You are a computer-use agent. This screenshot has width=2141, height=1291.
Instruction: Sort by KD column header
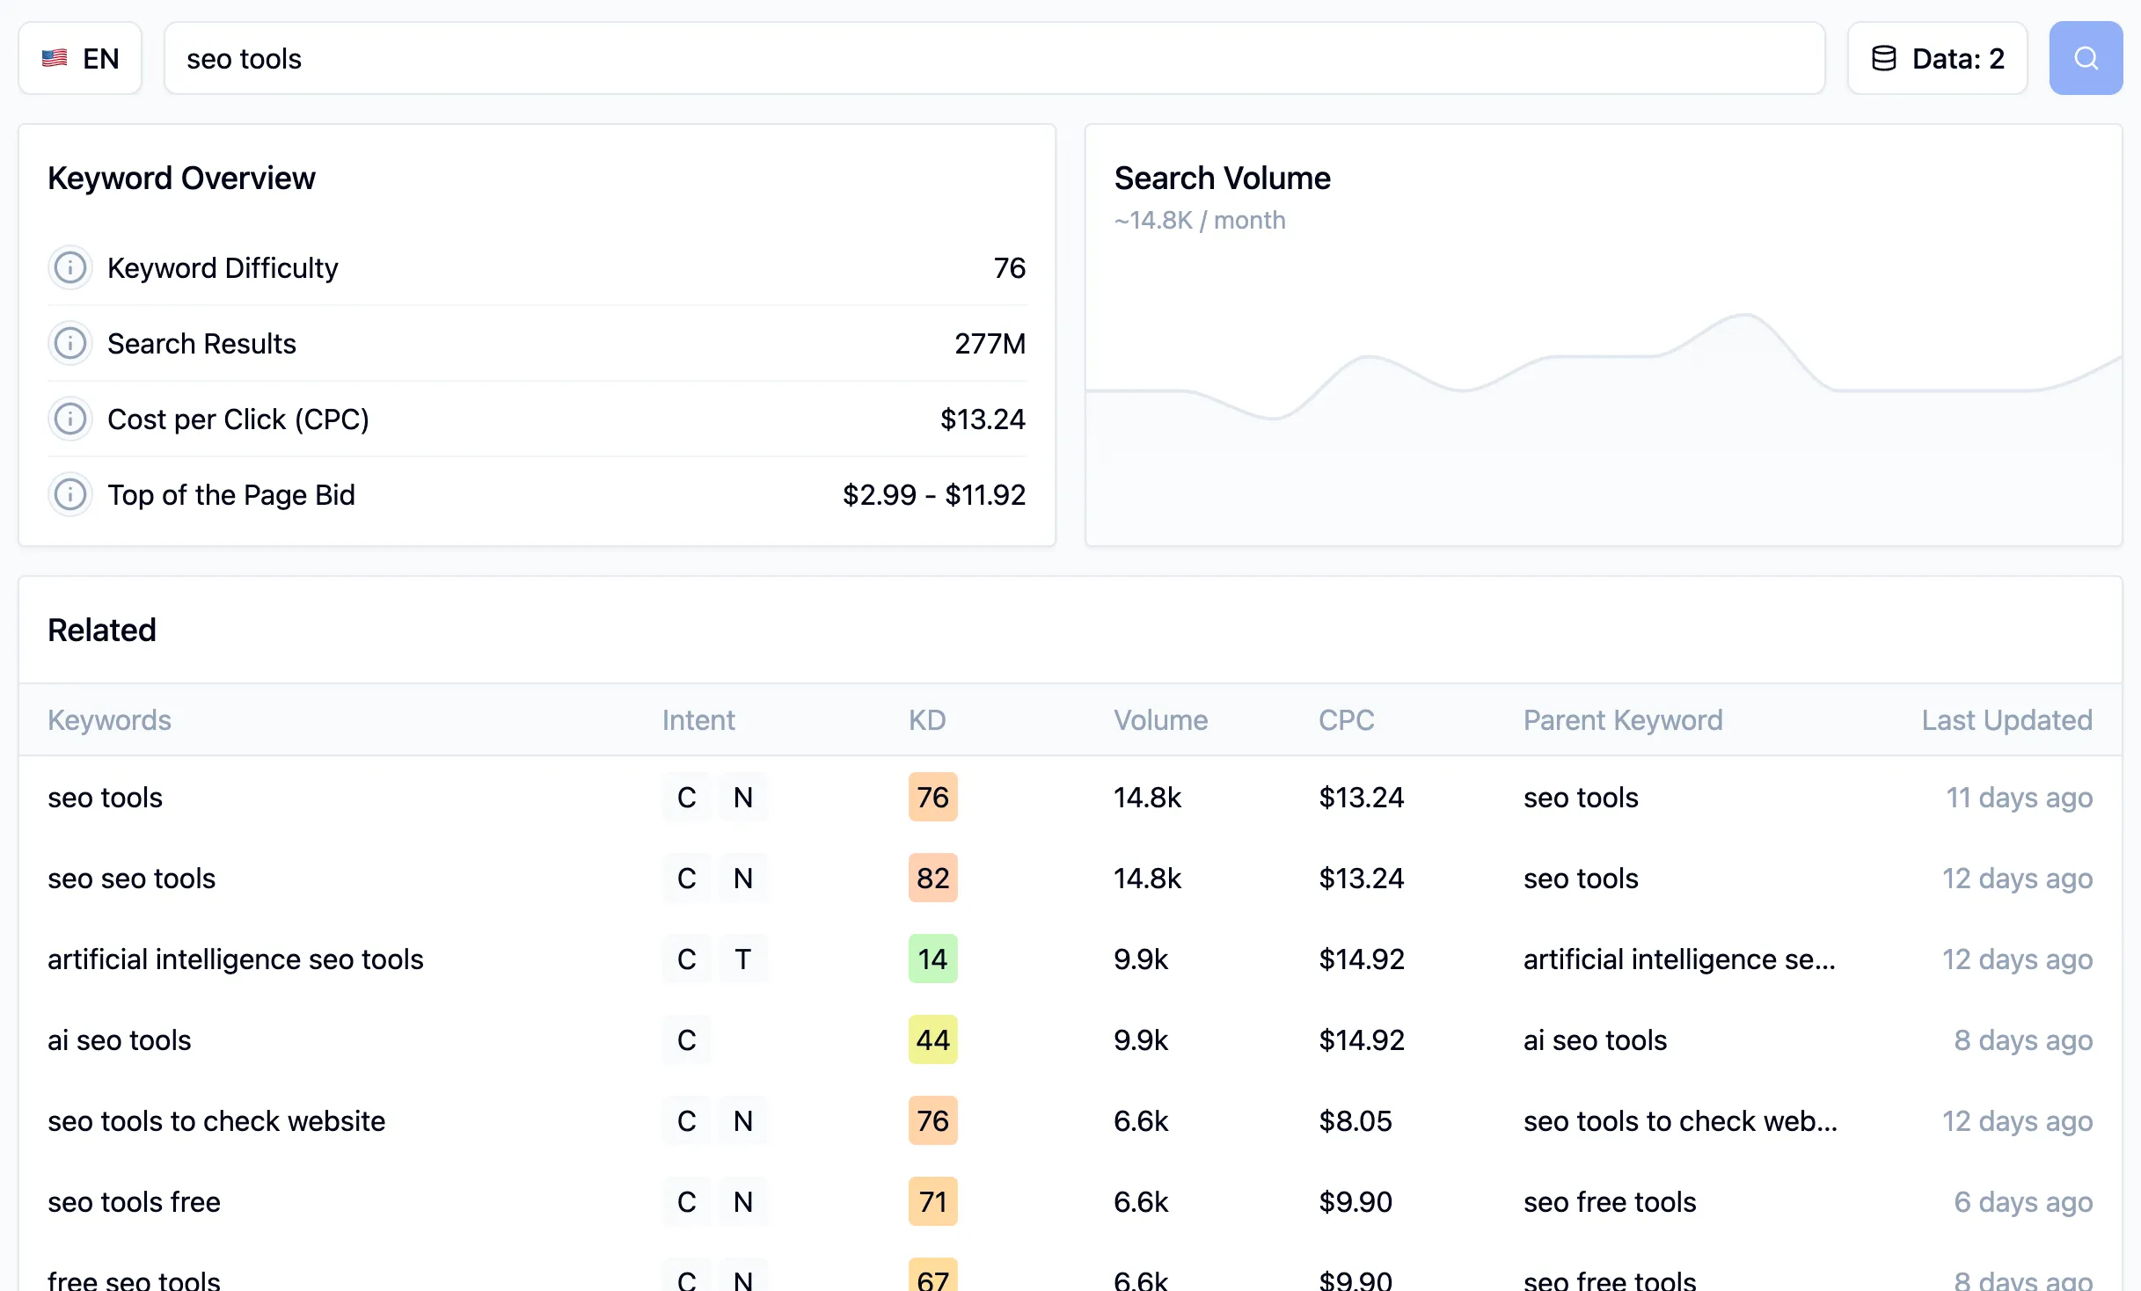(927, 720)
